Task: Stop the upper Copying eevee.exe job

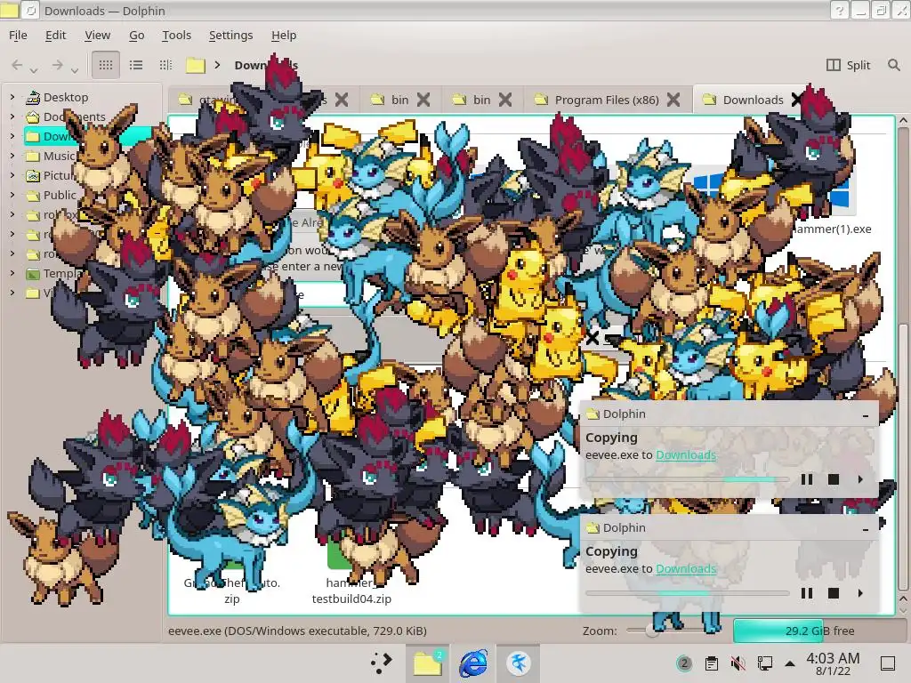Action: 833,479
